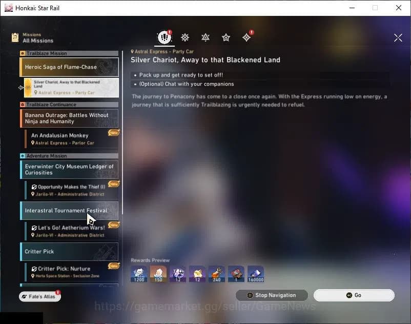Select the All Missions filter tab icon
This screenshot has width=411, height=324.
[x=165, y=37]
